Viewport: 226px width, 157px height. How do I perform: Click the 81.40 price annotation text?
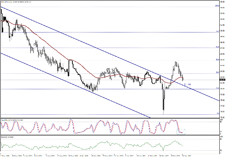pos(187,84)
